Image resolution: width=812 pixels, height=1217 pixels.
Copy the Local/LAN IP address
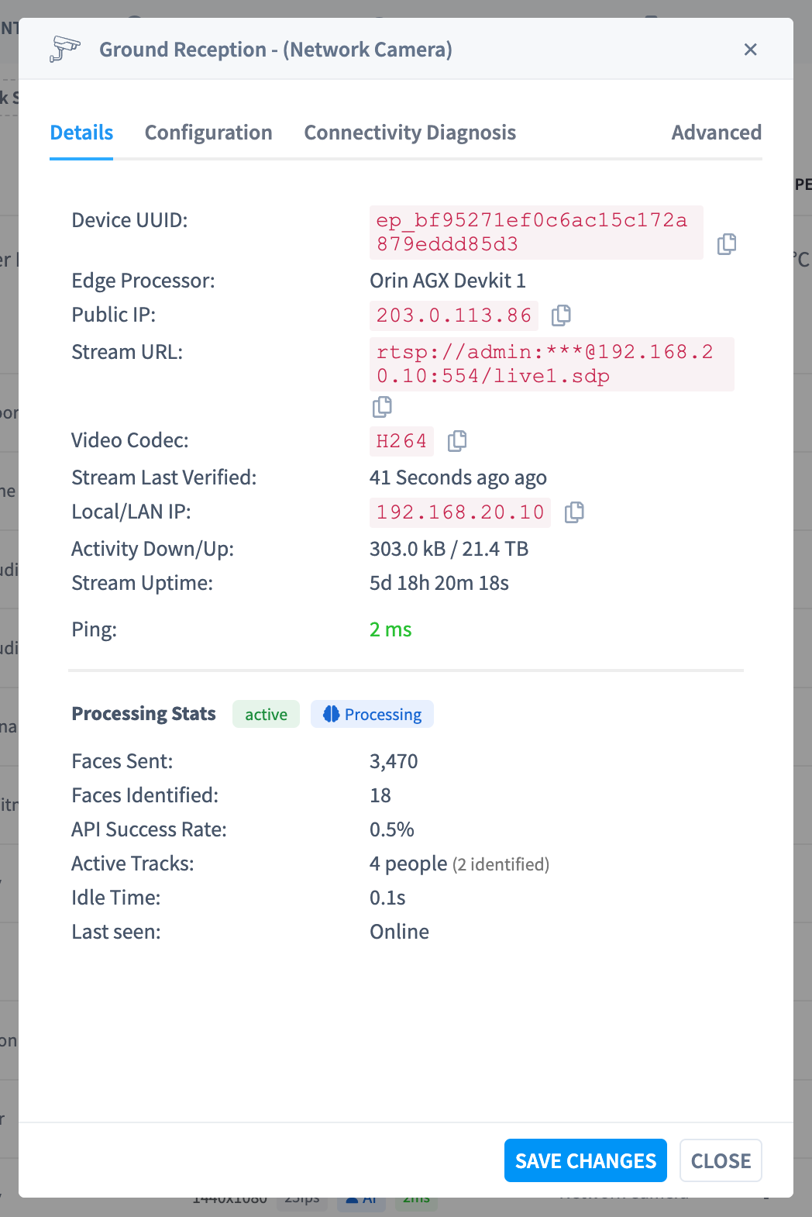[x=574, y=512]
